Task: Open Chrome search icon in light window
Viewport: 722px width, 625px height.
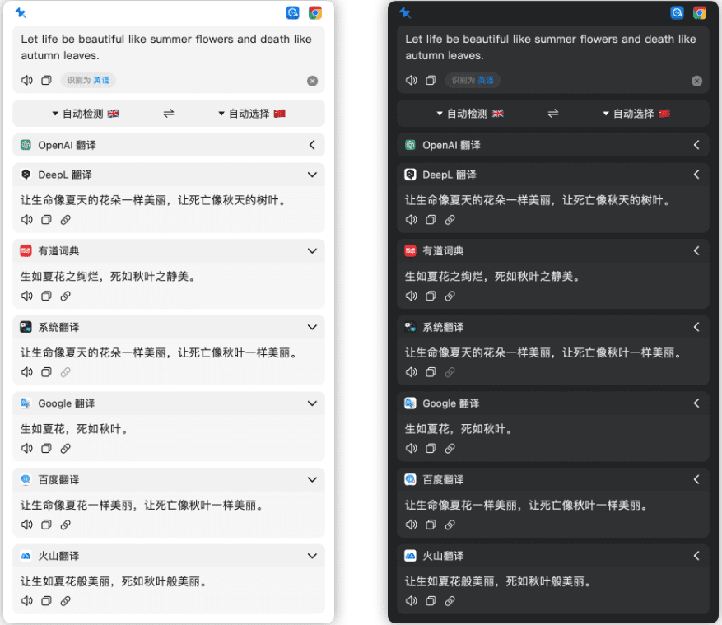Action: pos(315,13)
